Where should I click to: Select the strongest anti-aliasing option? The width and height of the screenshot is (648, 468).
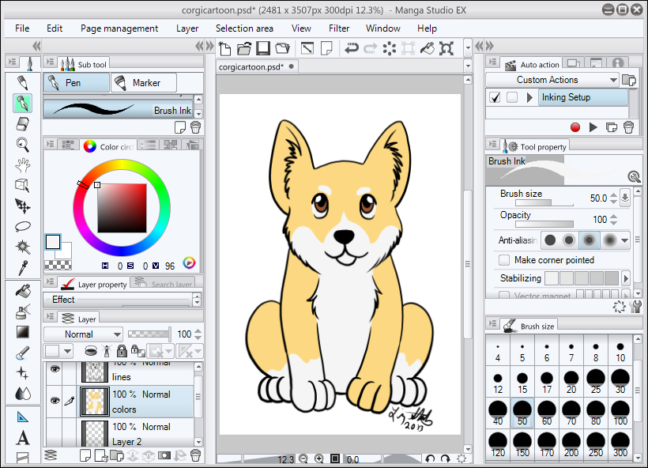click(x=609, y=240)
